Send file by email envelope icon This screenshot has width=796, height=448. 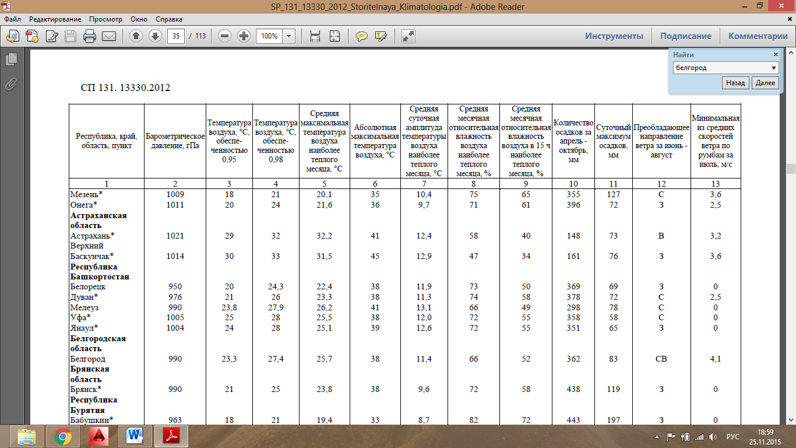point(109,36)
